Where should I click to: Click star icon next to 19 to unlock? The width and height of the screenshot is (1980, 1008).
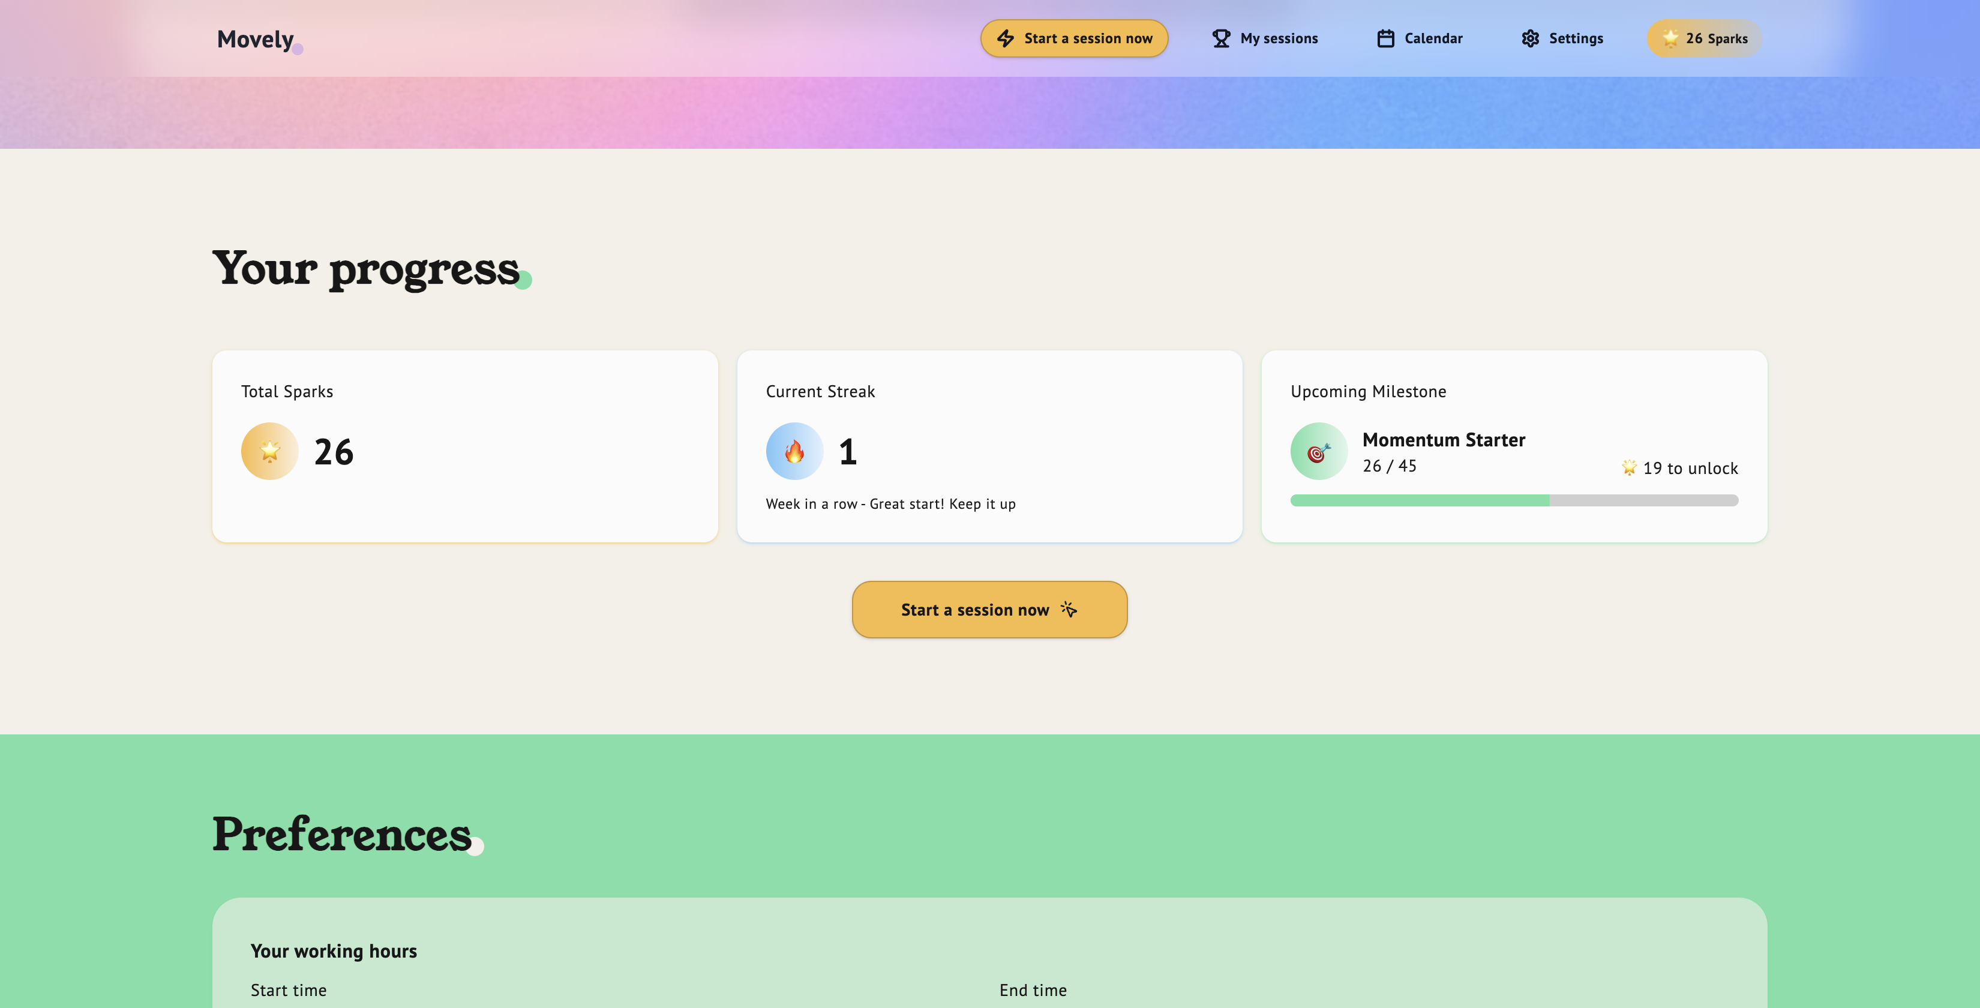coord(1629,467)
